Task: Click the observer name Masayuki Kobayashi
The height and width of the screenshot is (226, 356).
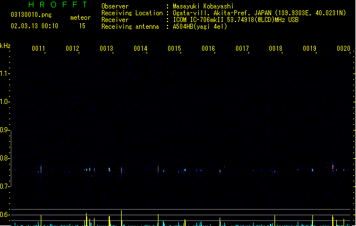Action: tap(203, 6)
